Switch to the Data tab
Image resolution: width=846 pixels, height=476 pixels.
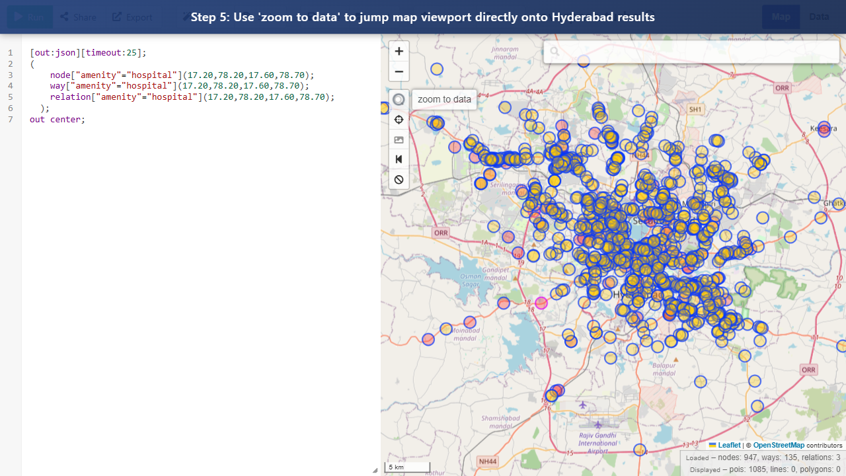pos(819,17)
